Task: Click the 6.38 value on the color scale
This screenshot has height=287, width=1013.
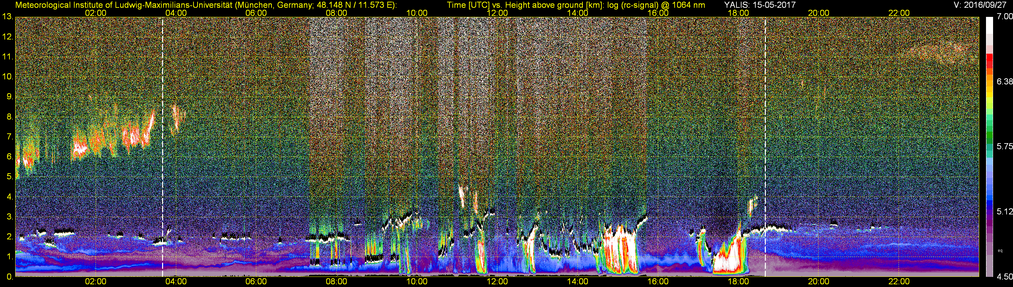Action: (1004, 81)
